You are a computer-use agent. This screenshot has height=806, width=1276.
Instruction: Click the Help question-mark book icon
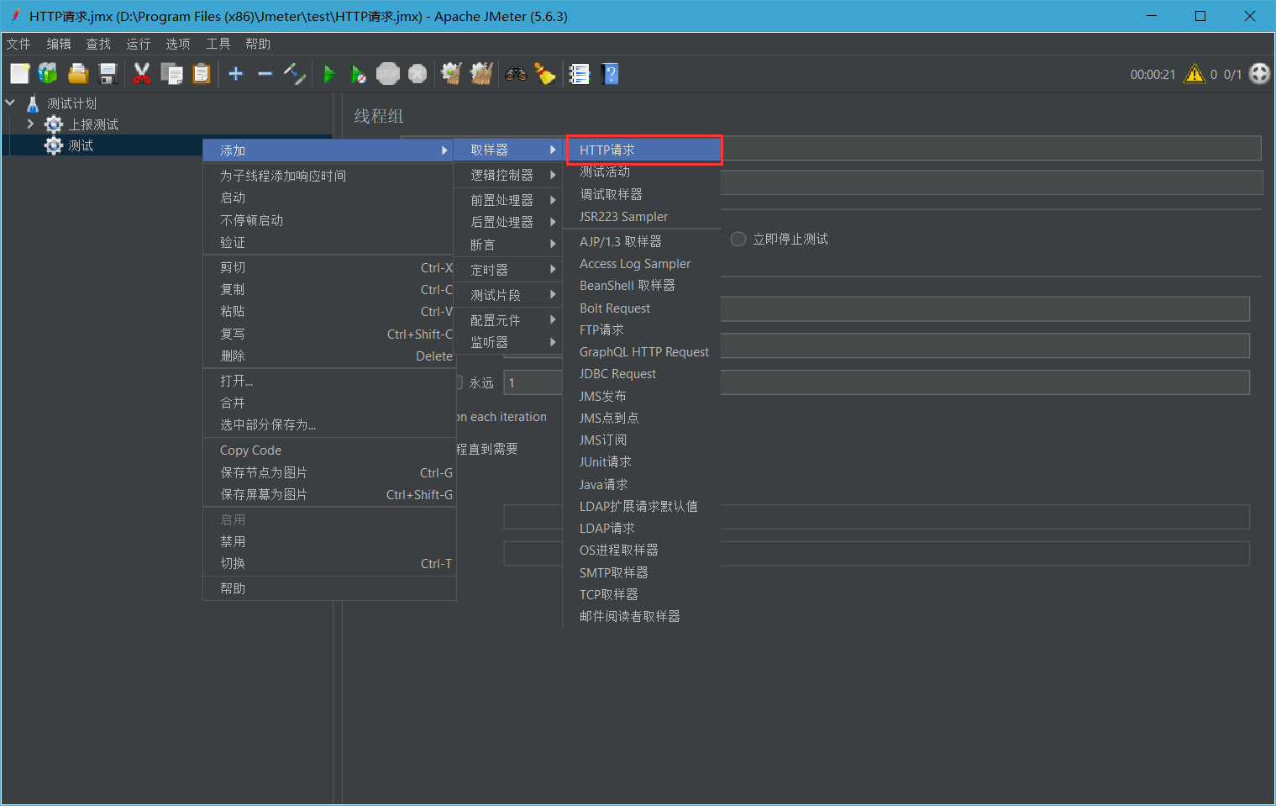point(611,74)
